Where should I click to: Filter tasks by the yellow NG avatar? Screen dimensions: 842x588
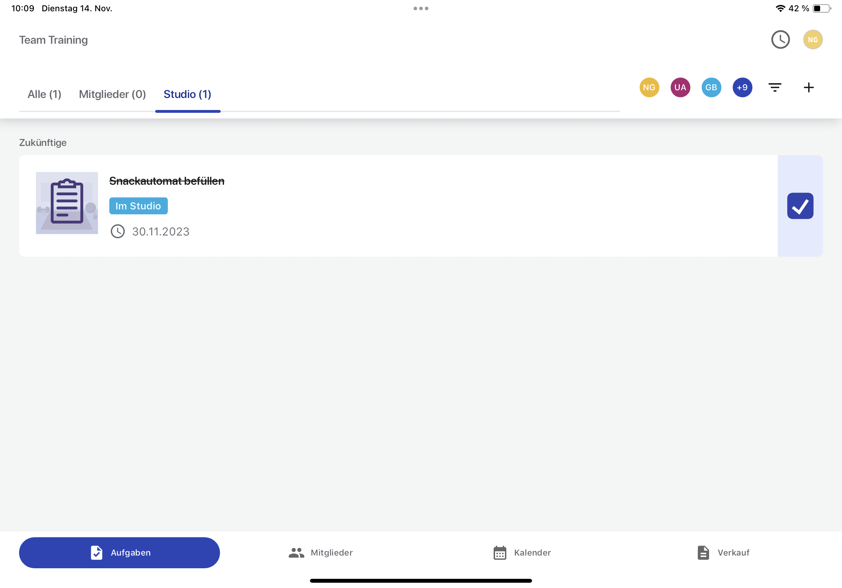(x=649, y=87)
